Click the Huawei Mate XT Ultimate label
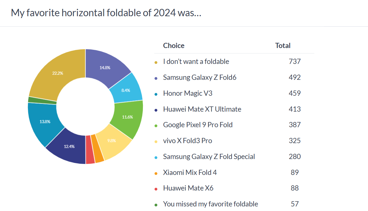 pyautogui.click(x=202, y=109)
